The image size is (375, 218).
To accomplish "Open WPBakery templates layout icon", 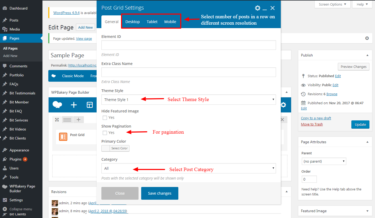I will coord(90,105).
